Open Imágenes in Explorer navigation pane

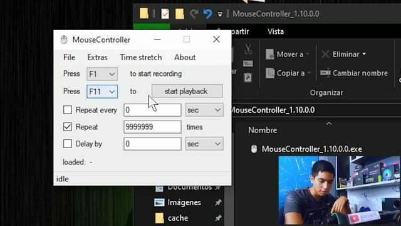184,202
